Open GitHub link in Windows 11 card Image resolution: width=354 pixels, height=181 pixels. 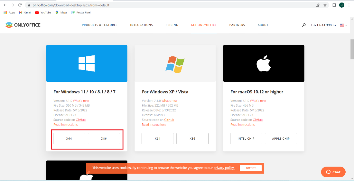[x=80, y=120]
